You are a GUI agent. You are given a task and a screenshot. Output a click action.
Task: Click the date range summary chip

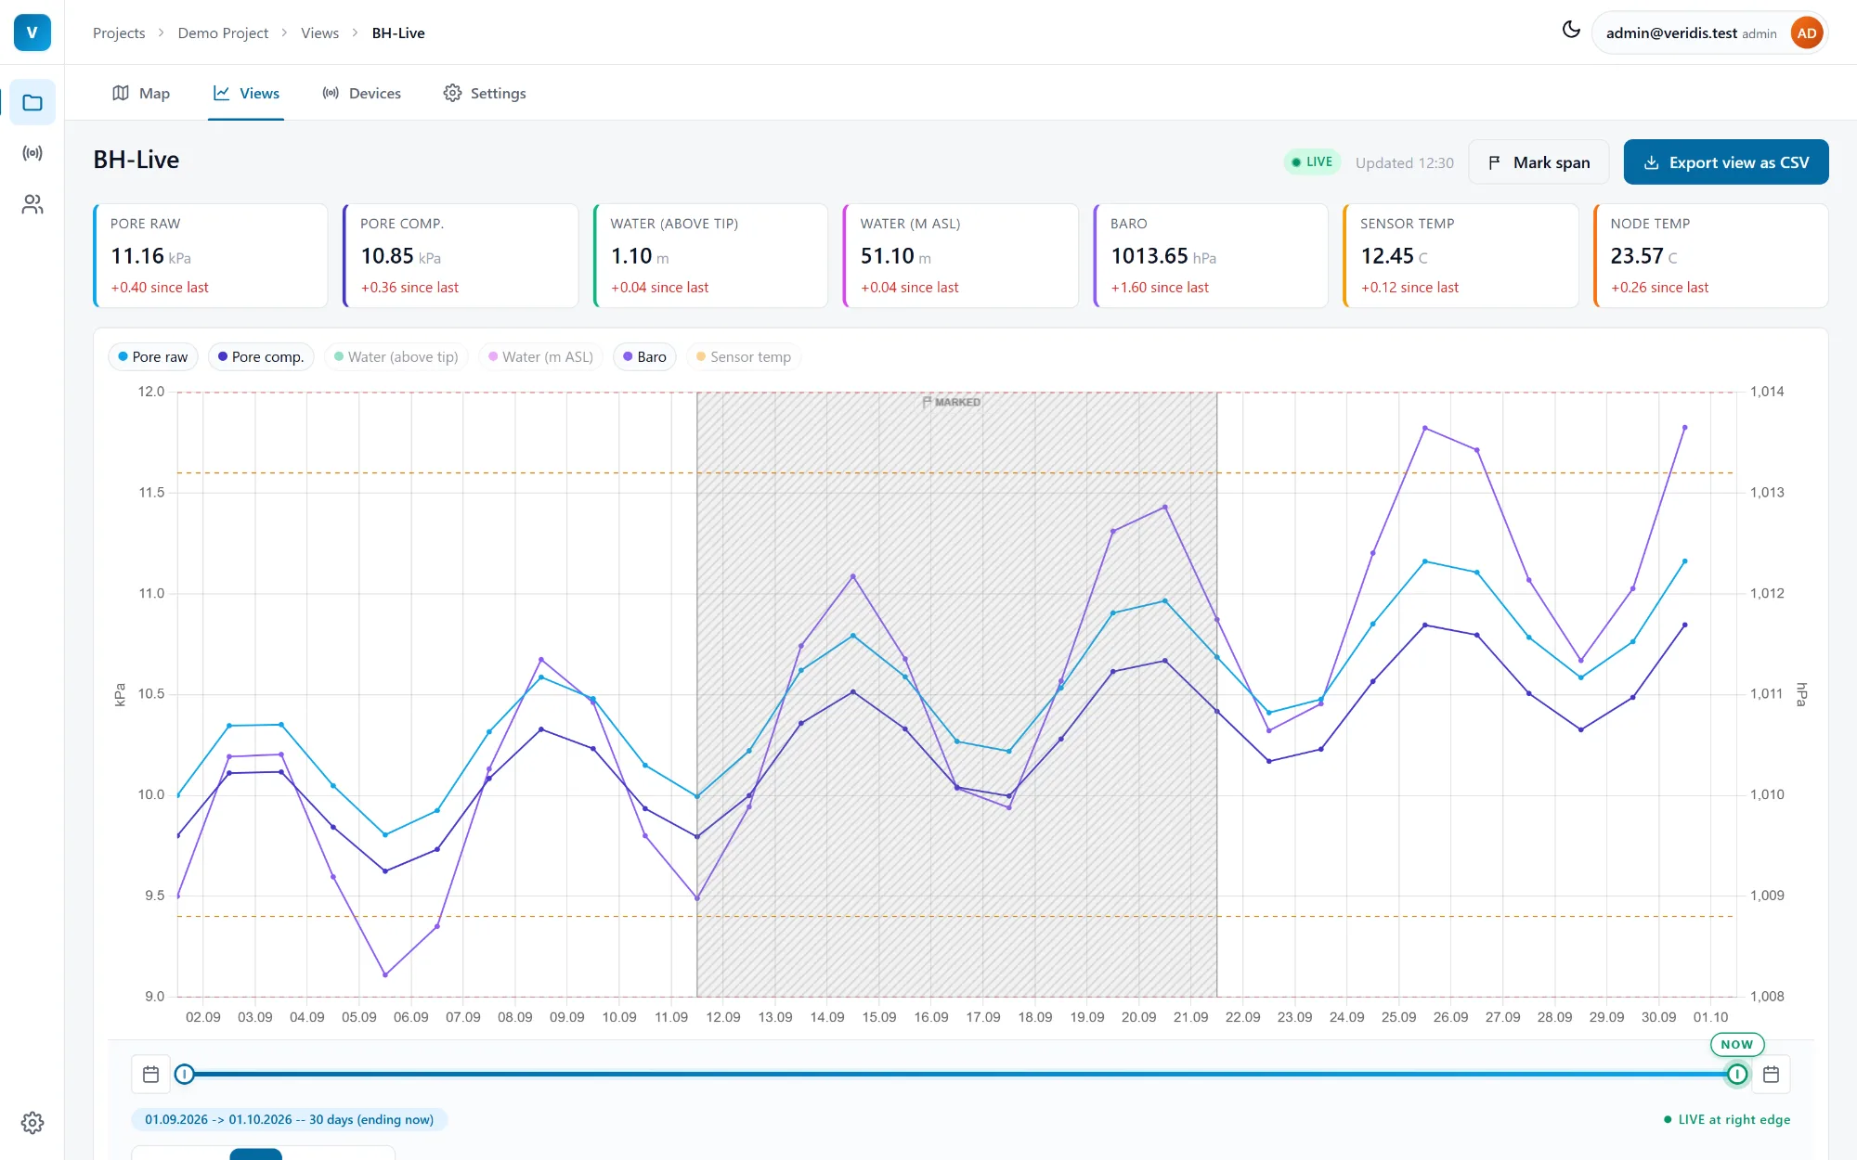coord(290,1119)
